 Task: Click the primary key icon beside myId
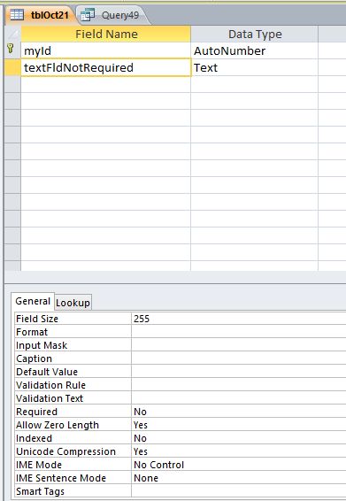[11, 49]
